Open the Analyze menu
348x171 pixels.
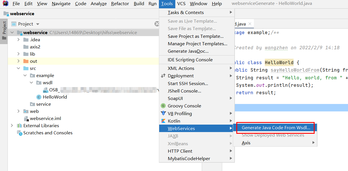pyautogui.click(x=99, y=4)
